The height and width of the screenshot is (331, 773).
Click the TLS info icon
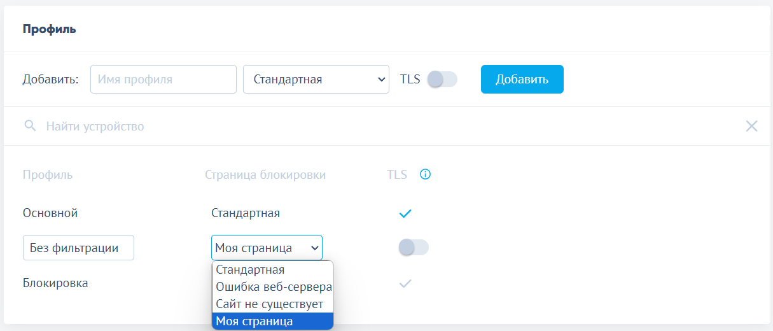click(426, 174)
